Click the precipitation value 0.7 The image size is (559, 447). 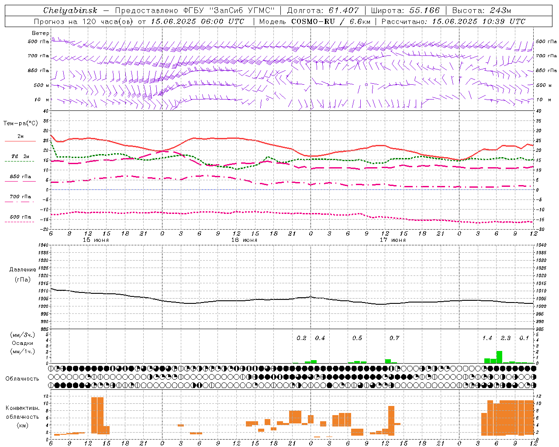[x=394, y=338]
